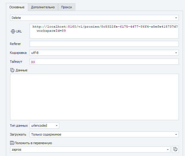Click the floppy disk icon near Положить в переменную
185x156 pixels.
point(12,143)
